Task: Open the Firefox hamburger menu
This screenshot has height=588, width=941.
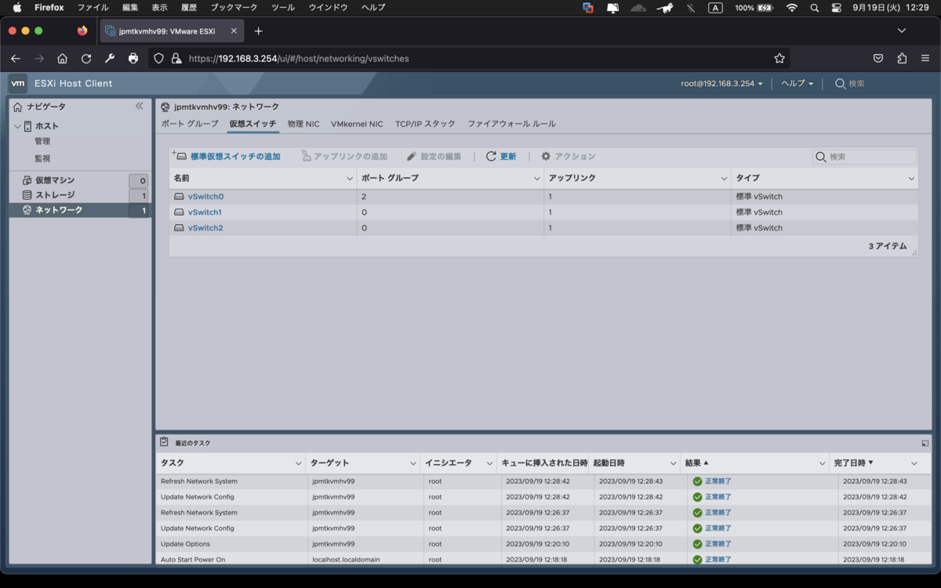Action: coord(925,59)
